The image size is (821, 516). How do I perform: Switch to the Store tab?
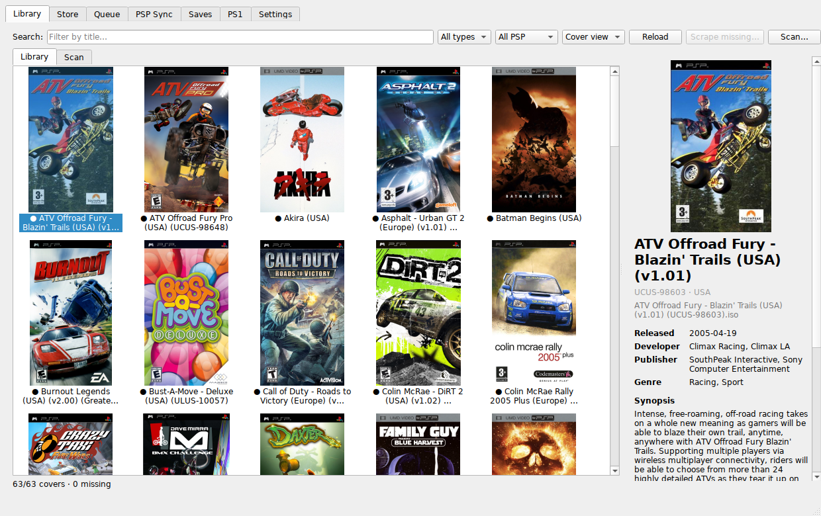click(x=68, y=14)
